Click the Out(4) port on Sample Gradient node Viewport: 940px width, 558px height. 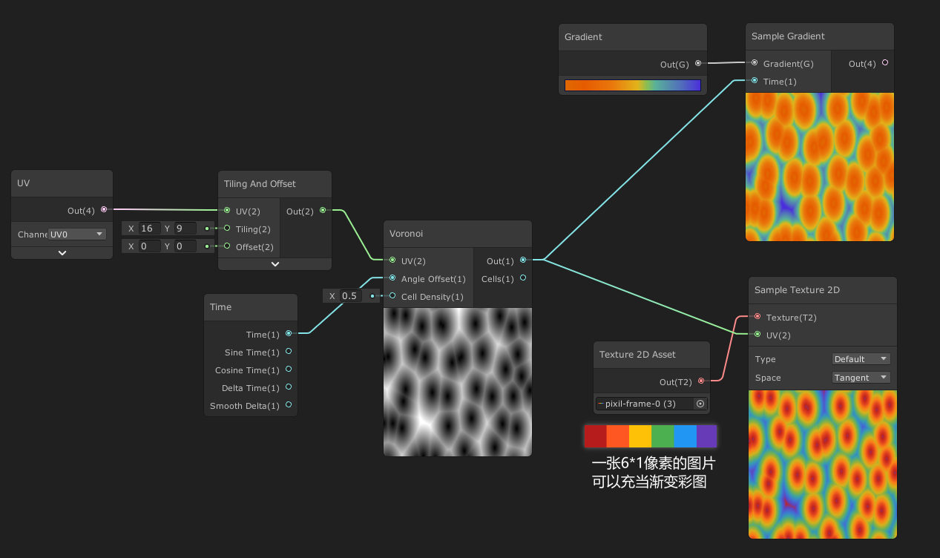(x=884, y=63)
